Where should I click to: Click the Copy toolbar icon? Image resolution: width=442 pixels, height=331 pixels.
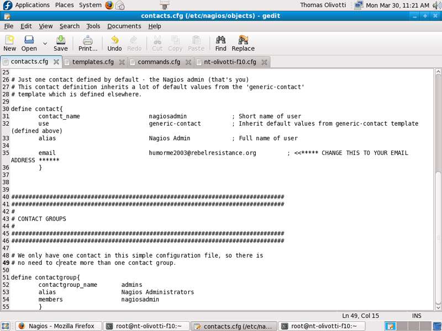175,44
